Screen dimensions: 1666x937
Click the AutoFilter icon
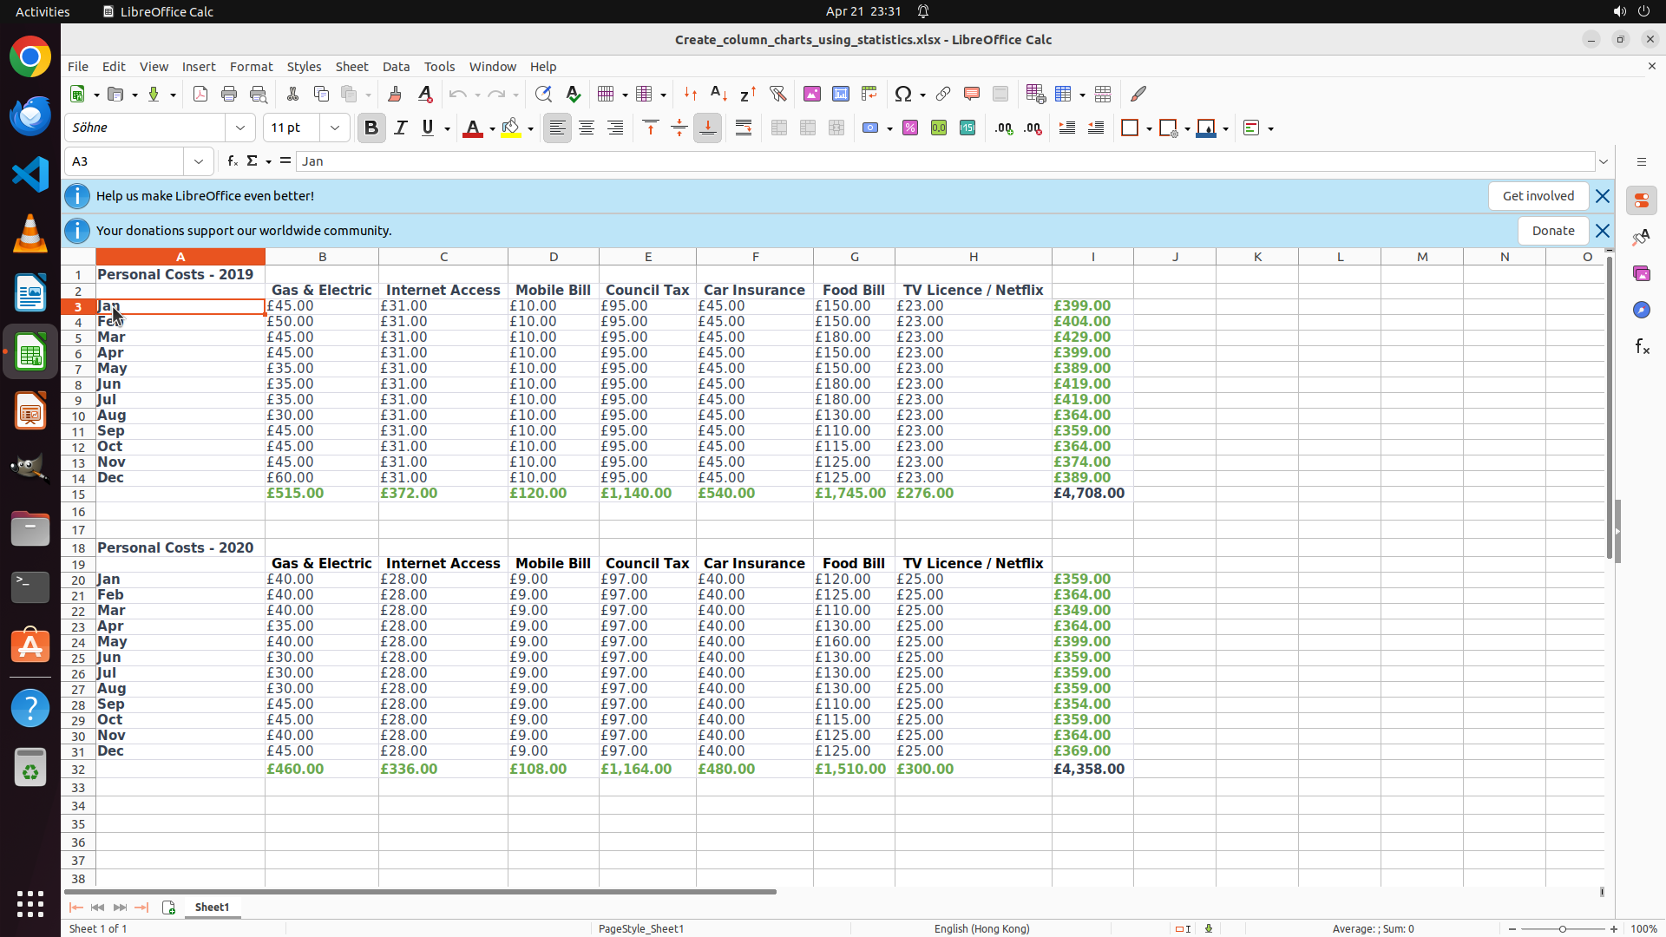point(777,95)
